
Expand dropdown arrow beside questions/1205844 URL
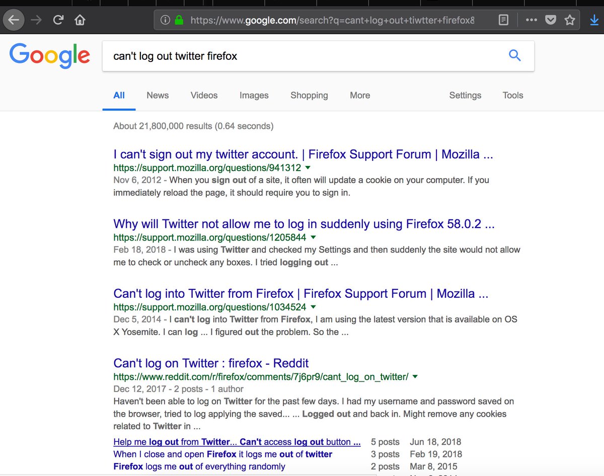click(x=313, y=237)
